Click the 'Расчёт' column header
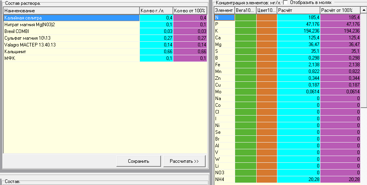 point(298,10)
